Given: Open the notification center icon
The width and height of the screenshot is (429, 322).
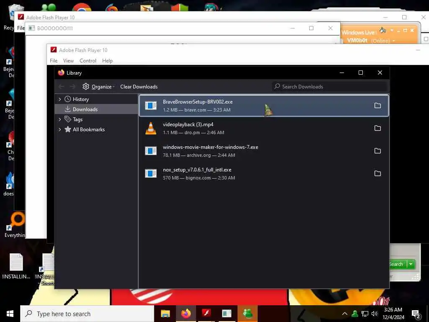Looking at the screenshot, I should pyautogui.click(x=416, y=314).
